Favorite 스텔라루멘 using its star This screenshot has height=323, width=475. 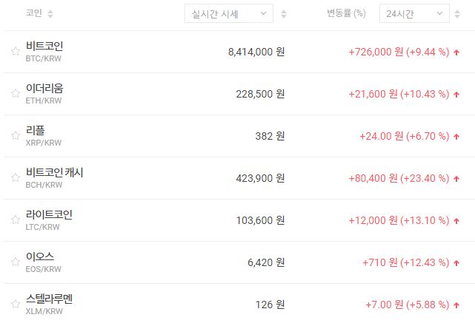click(x=15, y=305)
